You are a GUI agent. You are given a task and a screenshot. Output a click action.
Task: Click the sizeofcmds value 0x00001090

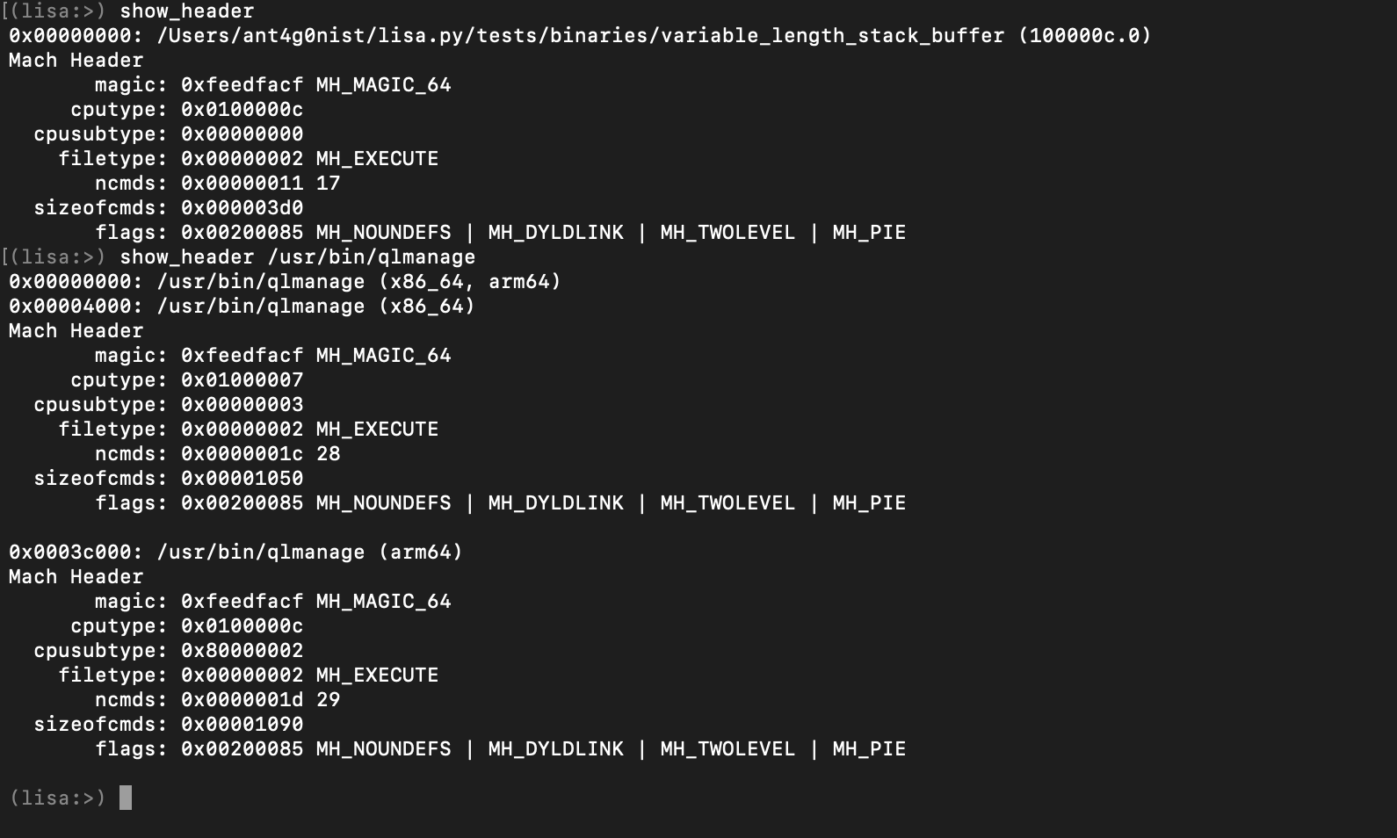tap(242, 725)
